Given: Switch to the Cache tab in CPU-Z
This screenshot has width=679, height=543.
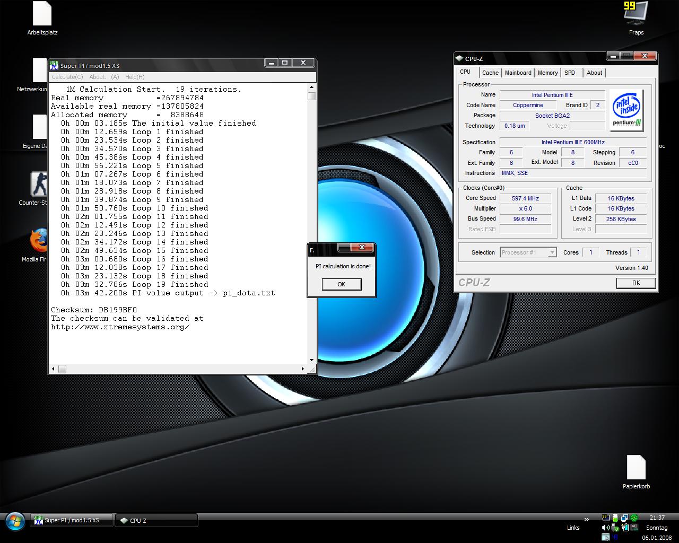Looking at the screenshot, I should coord(490,73).
